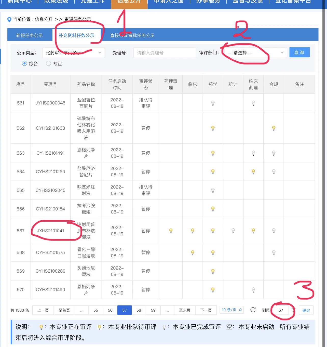
Task: Click the 头孢地尼颗粒 drug name cell
Action: pos(86,271)
